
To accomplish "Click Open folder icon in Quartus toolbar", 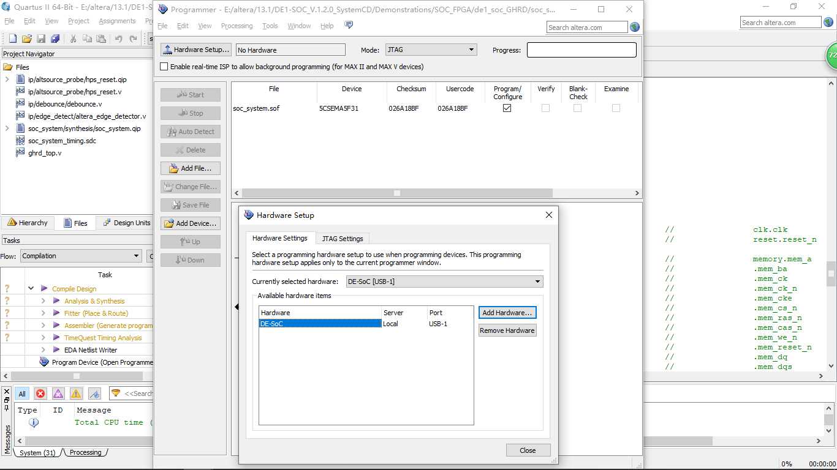I will [26, 39].
